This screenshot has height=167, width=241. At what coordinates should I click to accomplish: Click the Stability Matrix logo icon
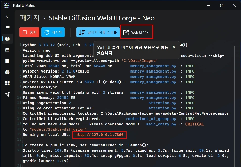(7, 5)
